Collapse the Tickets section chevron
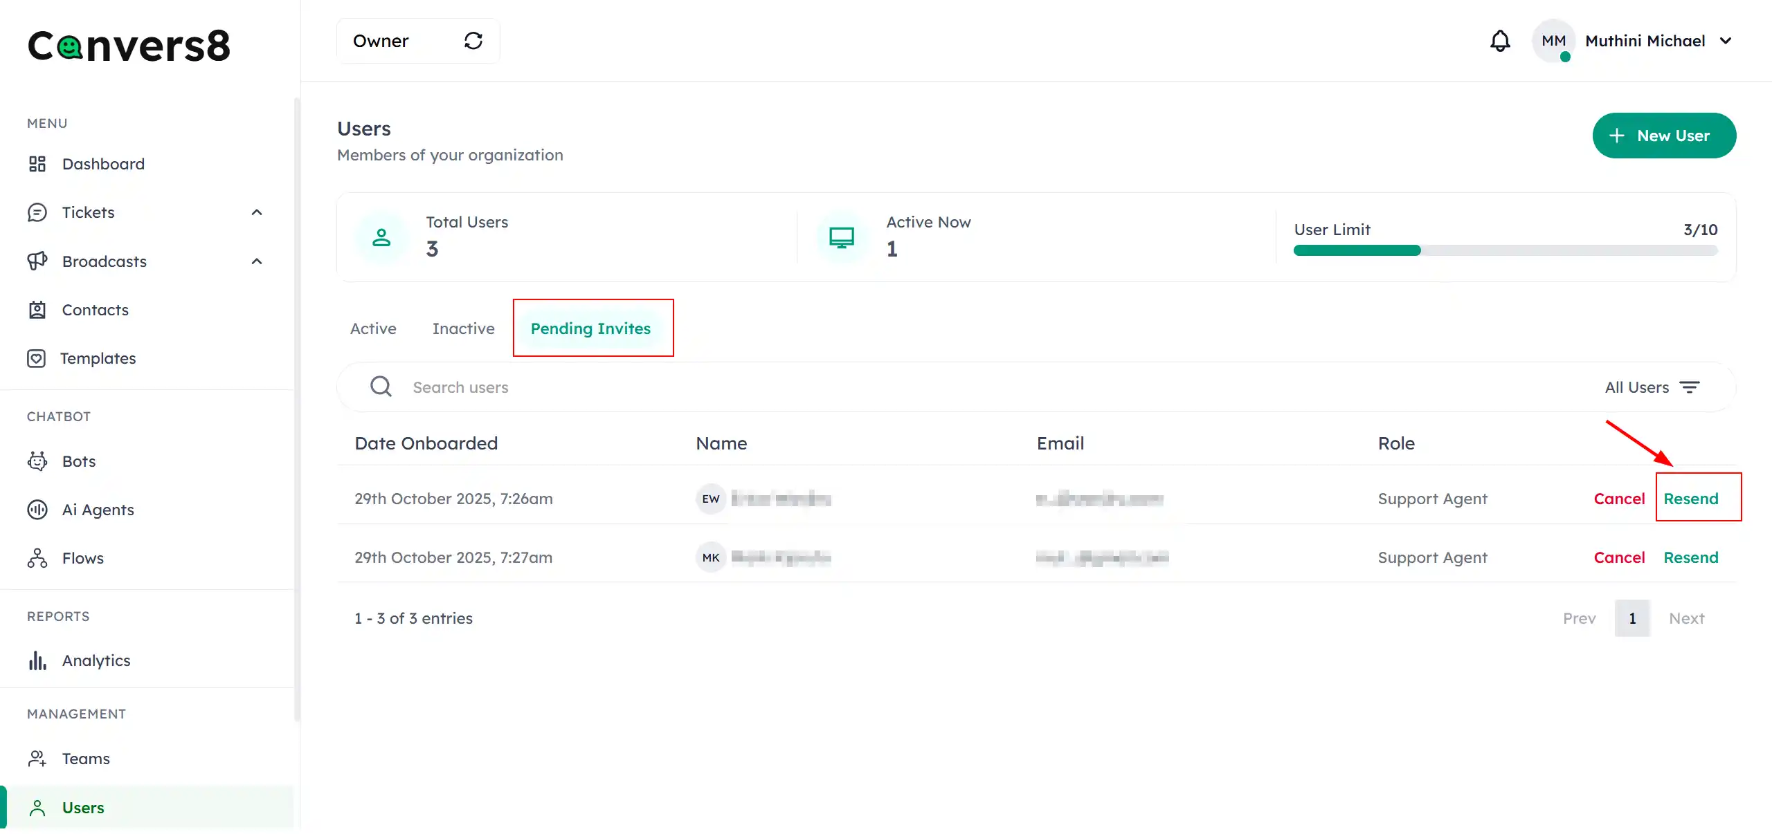This screenshot has width=1772, height=834. click(x=256, y=212)
